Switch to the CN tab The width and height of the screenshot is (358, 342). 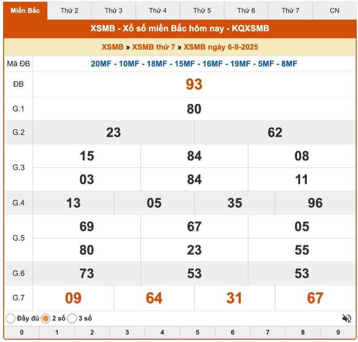[x=334, y=10]
